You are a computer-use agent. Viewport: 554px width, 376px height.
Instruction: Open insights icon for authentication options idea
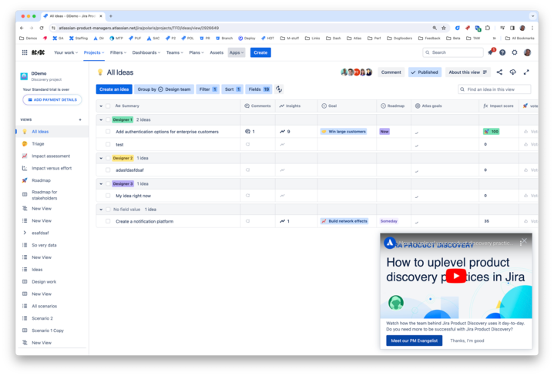[282, 132]
